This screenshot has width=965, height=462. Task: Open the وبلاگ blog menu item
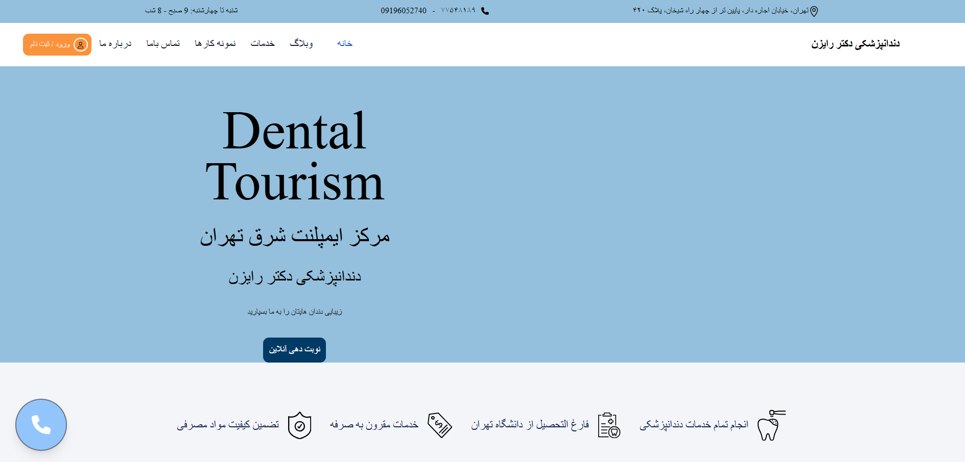tap(301, 43)
